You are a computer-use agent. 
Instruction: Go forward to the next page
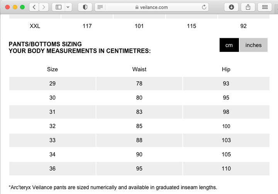[44, 7]
